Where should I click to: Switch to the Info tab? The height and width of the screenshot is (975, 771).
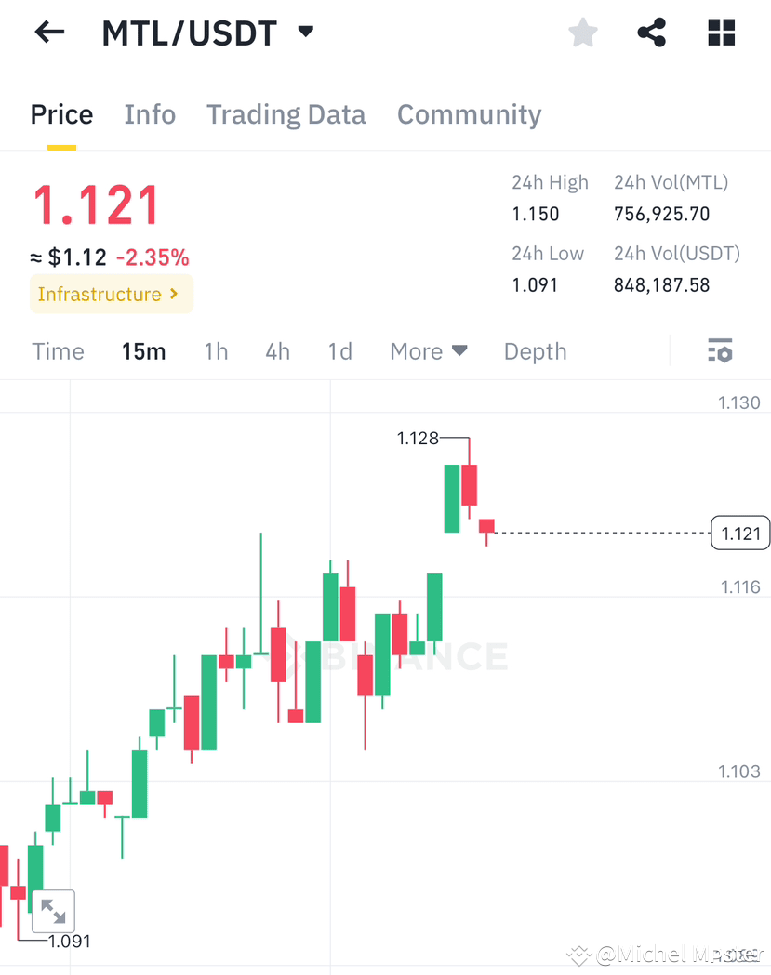tap(150, 114)
